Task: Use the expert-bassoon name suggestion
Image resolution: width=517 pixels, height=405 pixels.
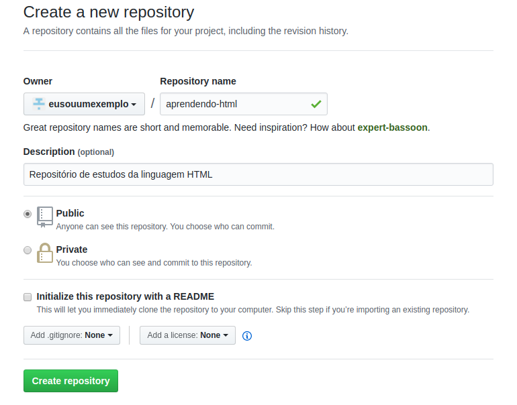Action: (x=392, y=127)
